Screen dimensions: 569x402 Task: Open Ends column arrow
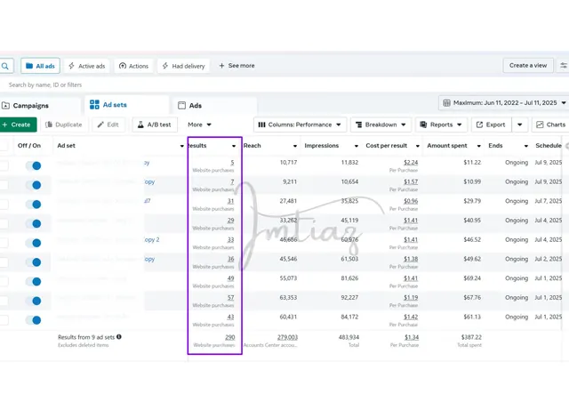point(526,146)
